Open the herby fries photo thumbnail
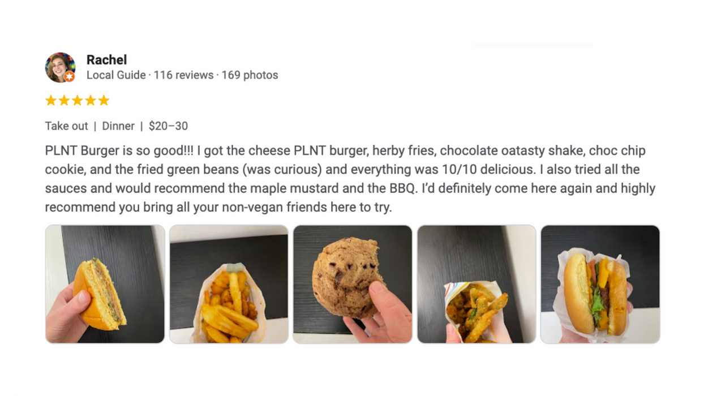 (229, 284)
